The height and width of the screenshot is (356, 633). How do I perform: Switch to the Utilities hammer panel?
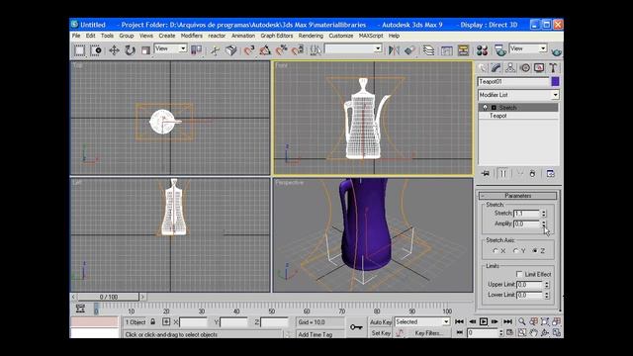pyautogui.click(x=553, y=68)
